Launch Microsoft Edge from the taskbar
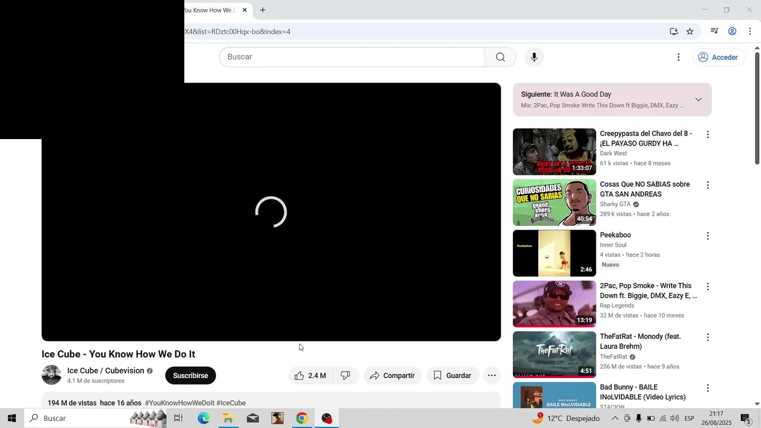Viewport: 761px width, 428px height. 203,418
